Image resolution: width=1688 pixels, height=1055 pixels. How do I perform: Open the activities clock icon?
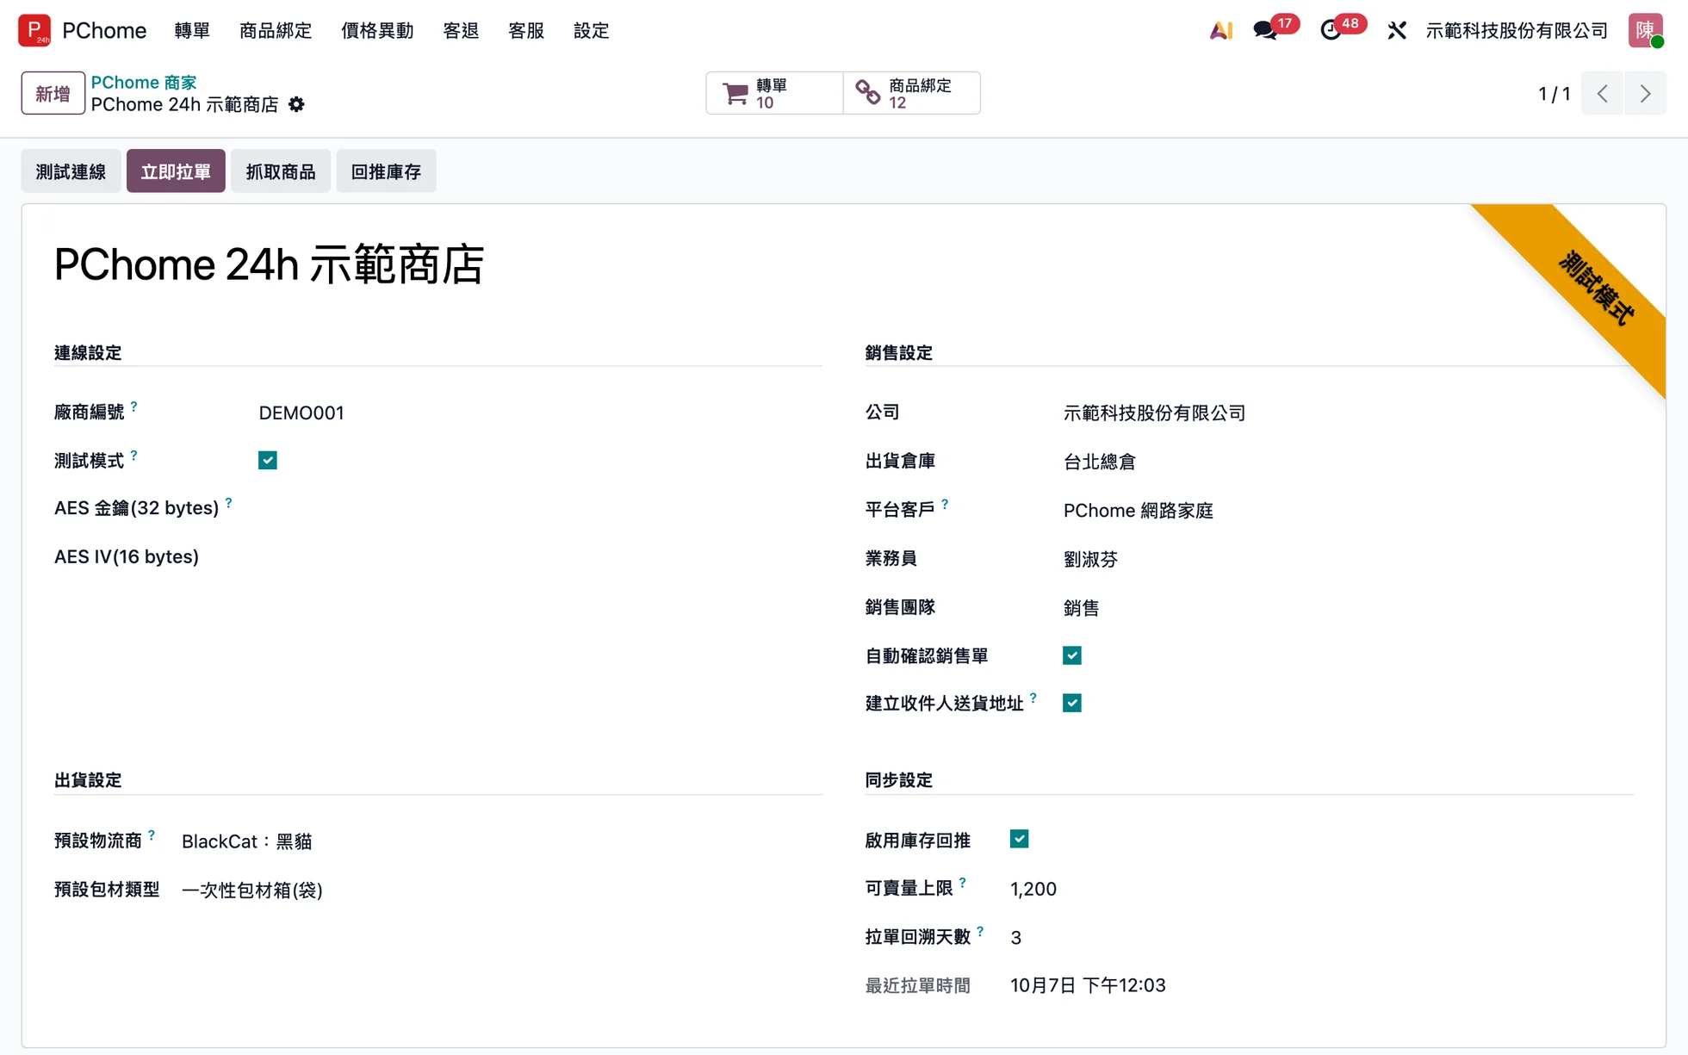click(x=1331, y=30)
